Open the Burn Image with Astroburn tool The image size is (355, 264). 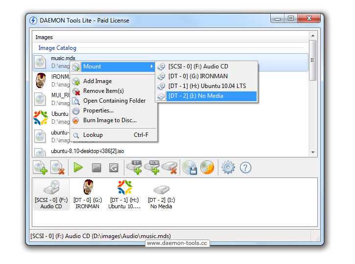click(207, 168)
